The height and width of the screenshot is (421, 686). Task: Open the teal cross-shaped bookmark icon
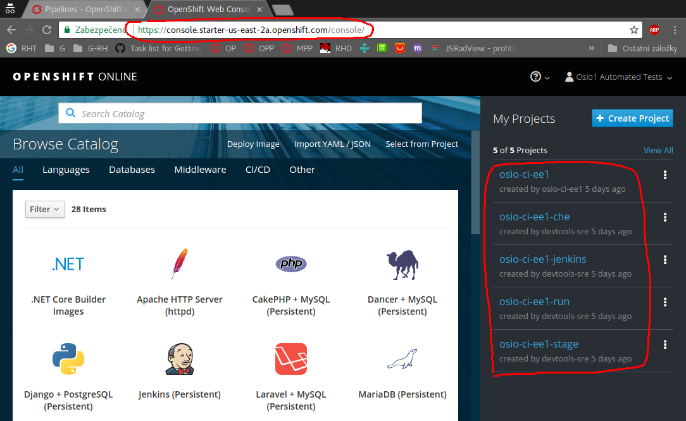365,48
